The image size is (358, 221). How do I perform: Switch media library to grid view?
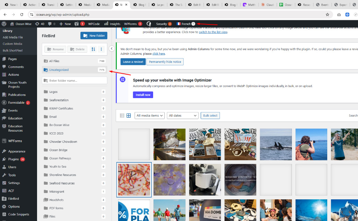point(129,116)
